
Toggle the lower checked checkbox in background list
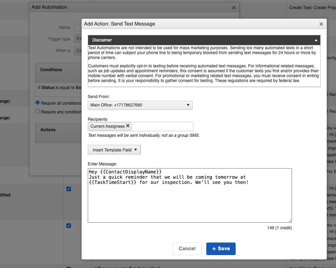pos(69,226)
